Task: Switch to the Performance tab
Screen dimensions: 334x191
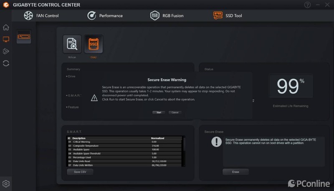Action: click(105, 15)
